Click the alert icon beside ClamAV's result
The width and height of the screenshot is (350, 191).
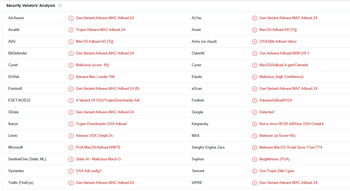click(255, 53)
